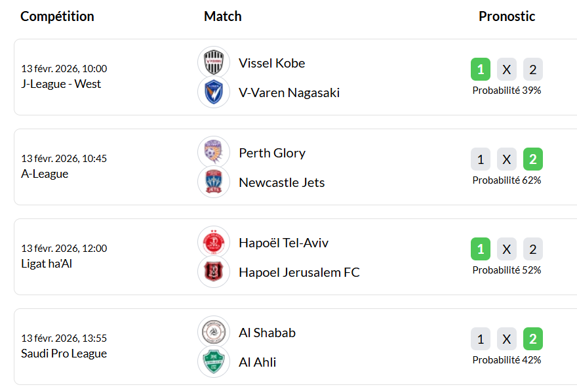This screenshot has width=577, height=387.
Task: Open the Hapoël Tel-Aviv club logo
Action: pyautogui.click(x=214, y=242)
